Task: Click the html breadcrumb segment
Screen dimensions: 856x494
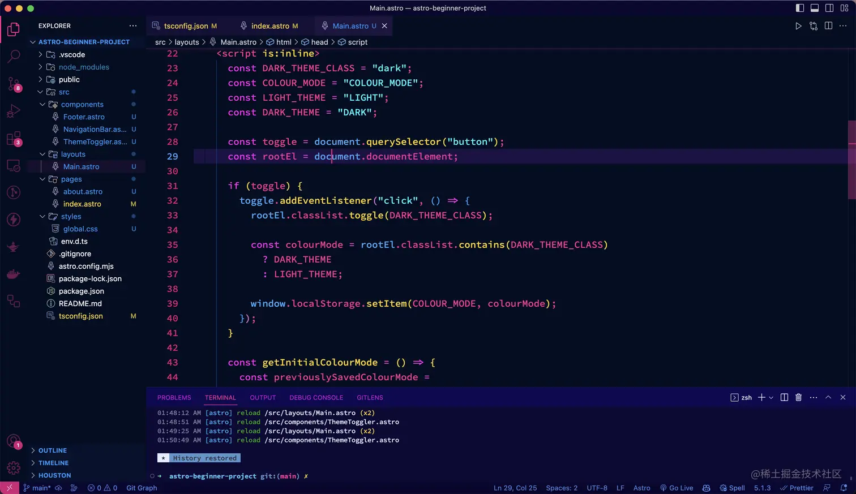Action: (x=279, y=42)
